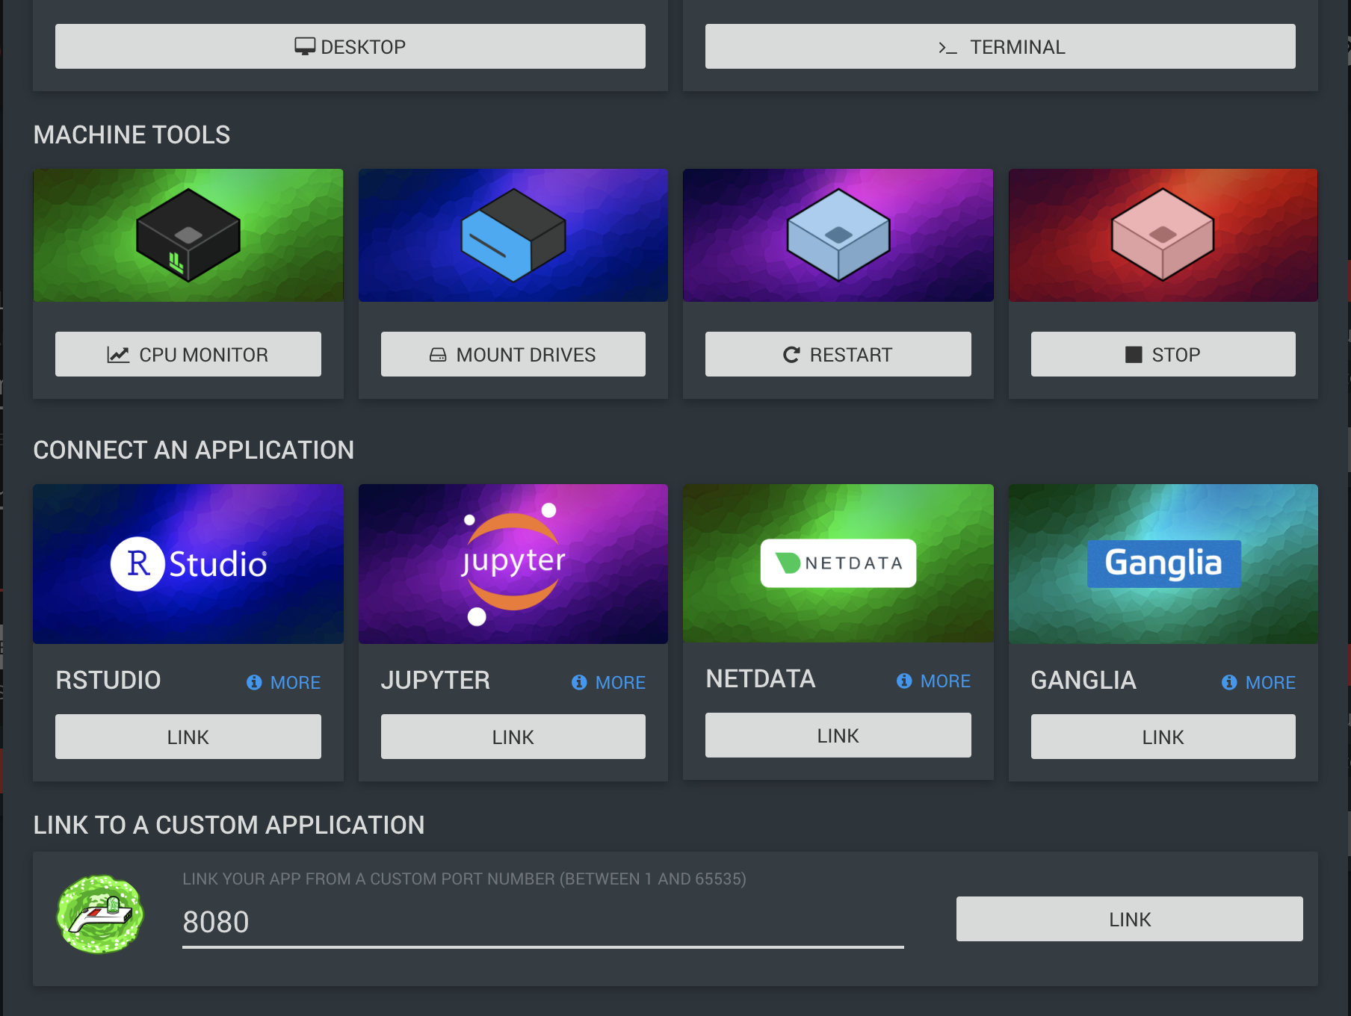The width and height of the screenshot is (1351, 1016).
Task: Open MORE info for Jupyter
Action: [609, 682]
